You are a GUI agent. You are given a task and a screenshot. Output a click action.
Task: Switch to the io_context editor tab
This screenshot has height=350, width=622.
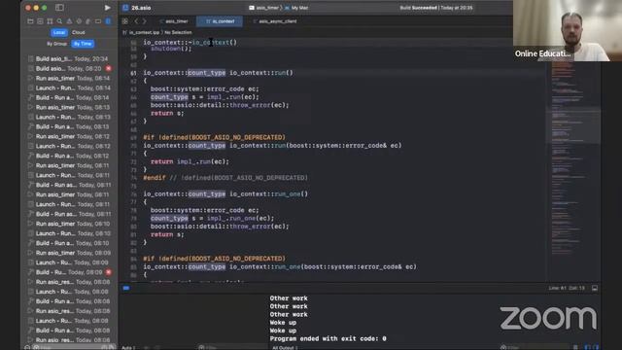coord(220,21)
